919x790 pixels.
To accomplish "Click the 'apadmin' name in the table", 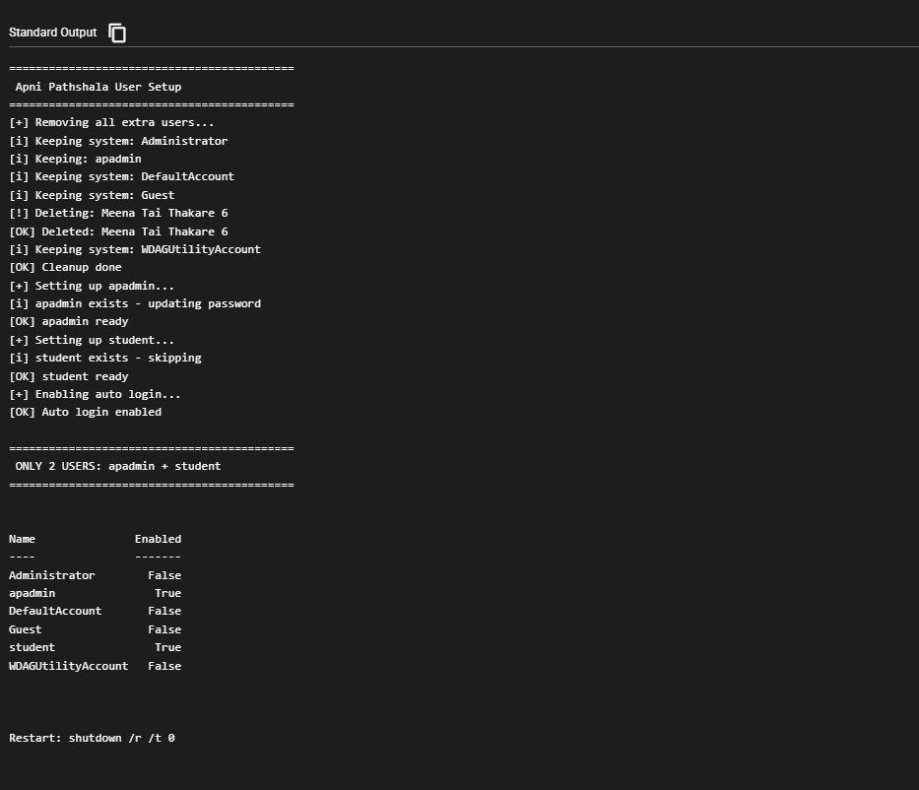I will (x=32, y=593).
